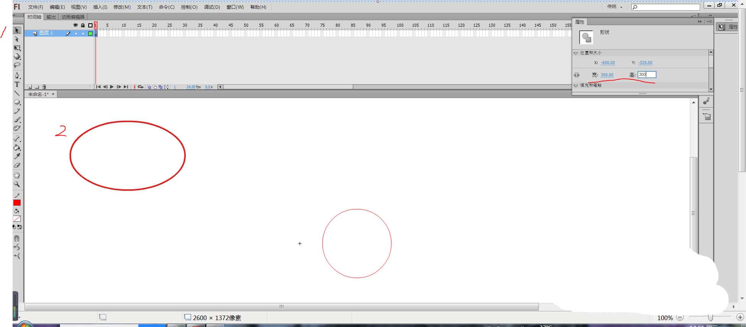Open the 文件(F) menu
Viewport: 746px width, 327px height.
click(36, 7)
